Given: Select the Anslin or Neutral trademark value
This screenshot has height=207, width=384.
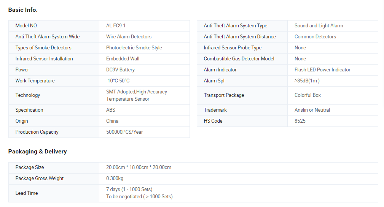Looking at the screenshot, I should pos(312,110).
